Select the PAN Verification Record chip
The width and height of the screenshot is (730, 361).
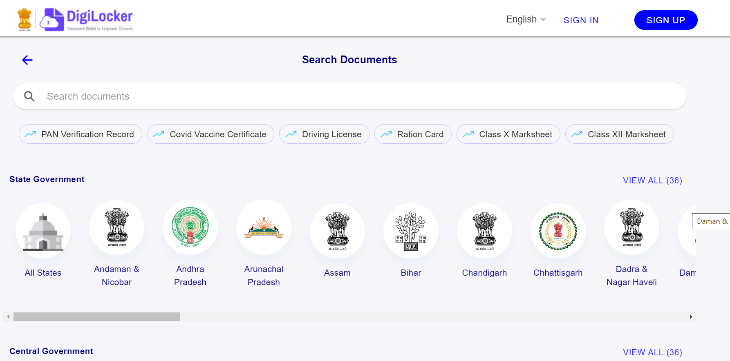tap(81, 134)
